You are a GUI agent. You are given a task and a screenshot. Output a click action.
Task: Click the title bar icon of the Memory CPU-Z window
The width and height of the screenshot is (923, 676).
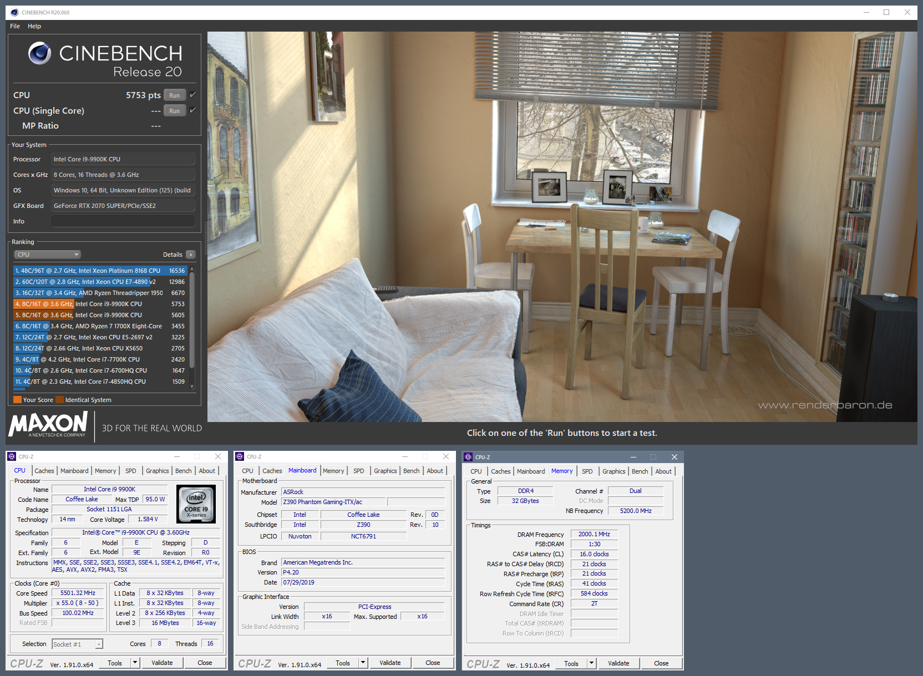click(x=468, y=457)
